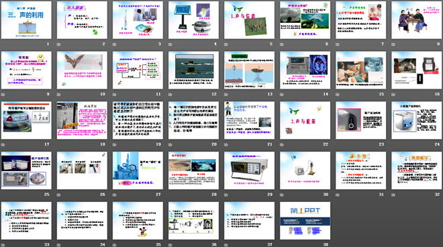Image resolution: width=443 pixels, height=247 pixels.
Task: Click the animation star icon under slide 31
Action: point(338,195)
